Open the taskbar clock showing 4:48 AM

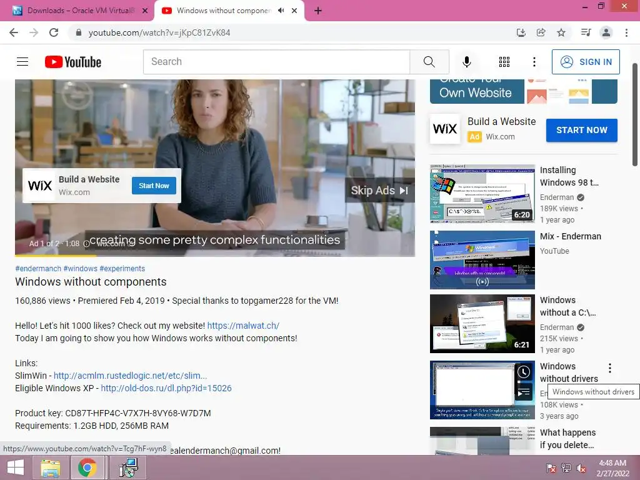pos(612,468)
